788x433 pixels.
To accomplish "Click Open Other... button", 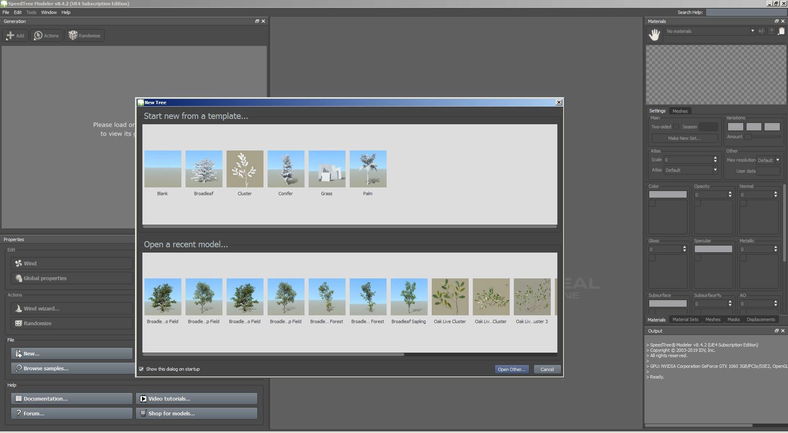I will 511,369.
